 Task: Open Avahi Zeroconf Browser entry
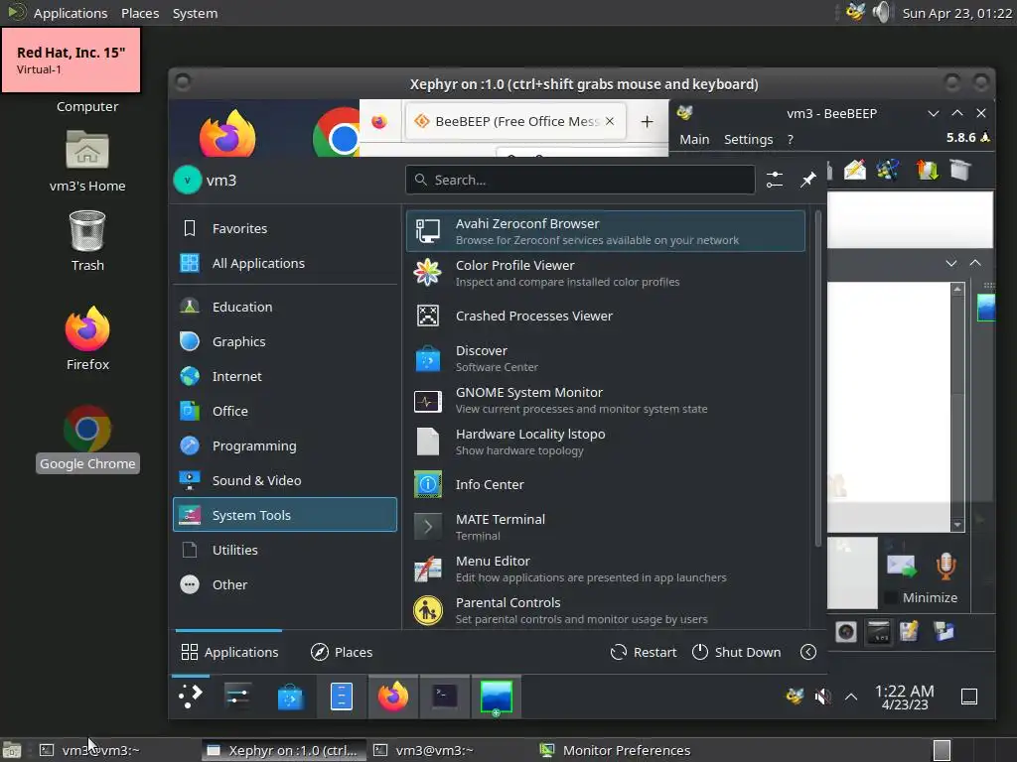(605, 230)
